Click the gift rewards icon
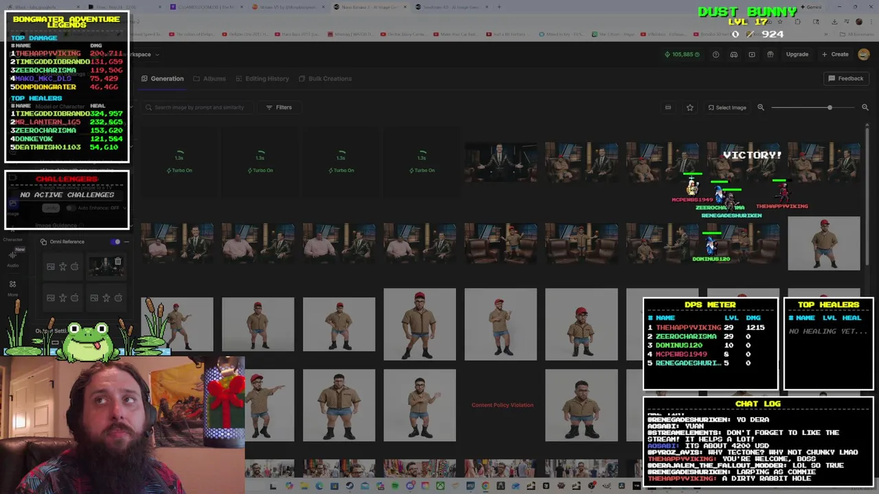 (x=770, y=54)
